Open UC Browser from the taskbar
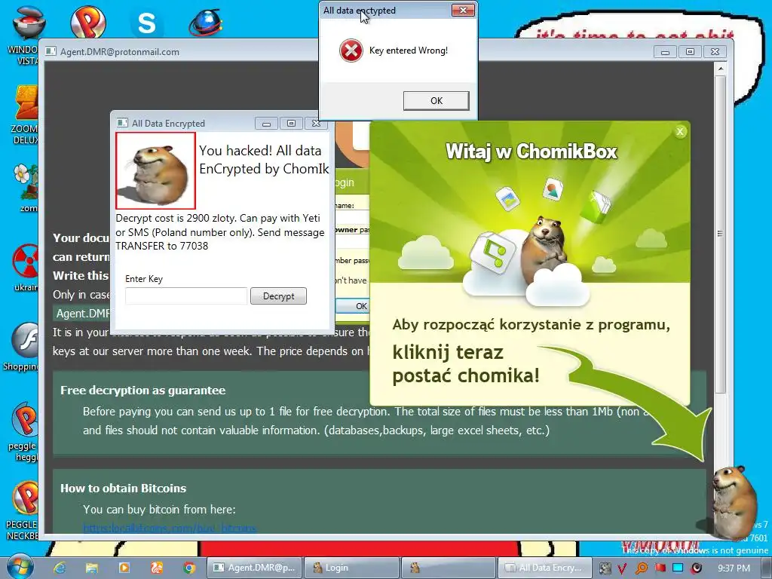Screen dimensions: 772x579 (x=157, y=568)
